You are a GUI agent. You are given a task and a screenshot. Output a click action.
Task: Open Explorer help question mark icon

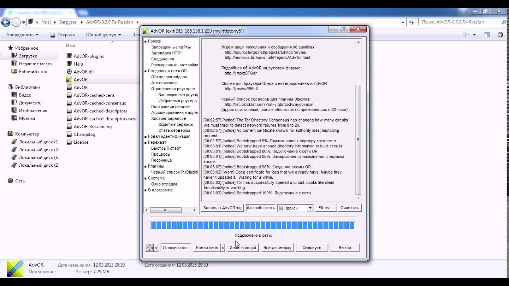click(500, 35)
